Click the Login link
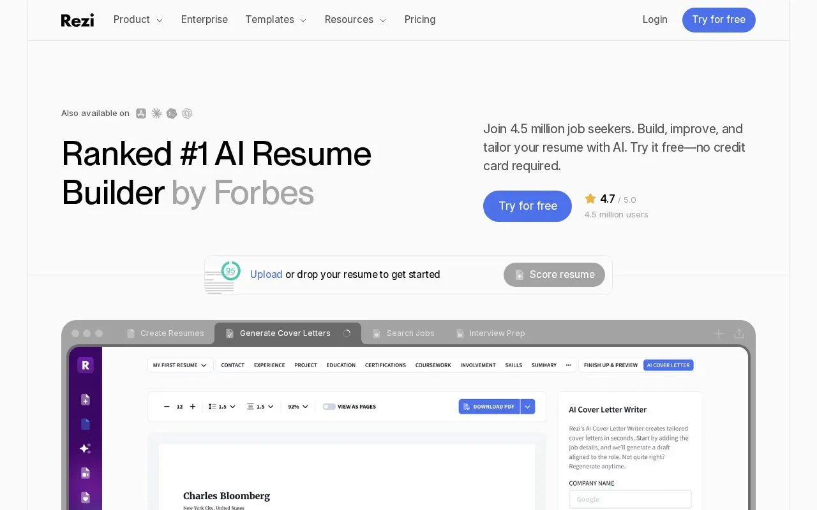Image resolution: width=817 pixels, height=510 pixels. [x=655, y=20]
